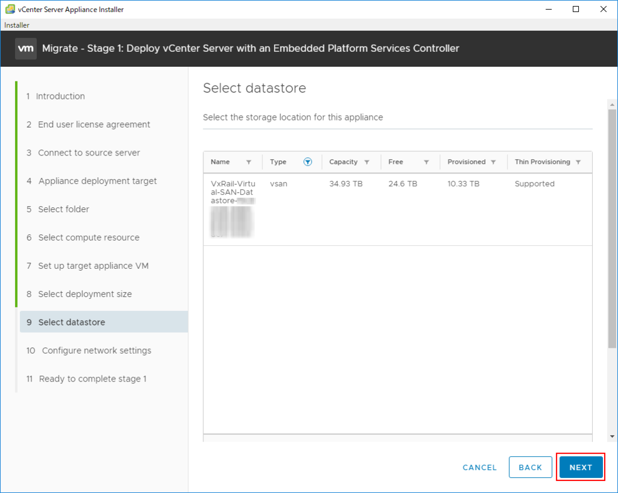The height and width of the screenshot is (493, 618).
Task: Sort datastores by Capacity header
Action: [x=343, y=162]
